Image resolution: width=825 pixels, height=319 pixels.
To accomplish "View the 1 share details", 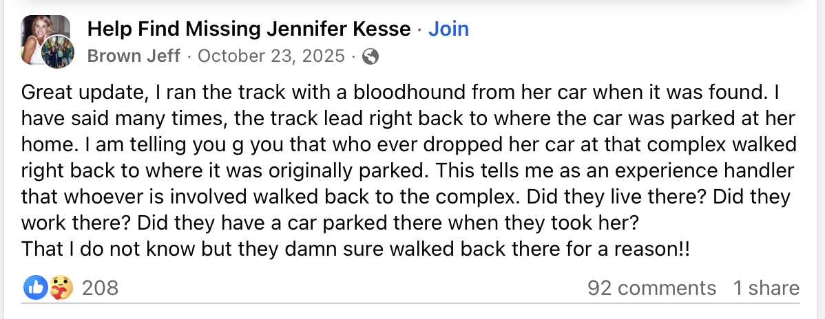I will point(766,288).
